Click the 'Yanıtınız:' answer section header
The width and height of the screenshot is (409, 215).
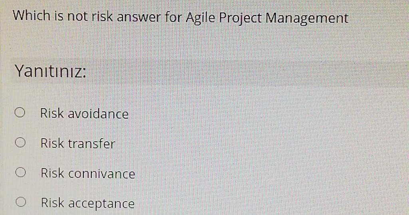click(x=50, y=72)
